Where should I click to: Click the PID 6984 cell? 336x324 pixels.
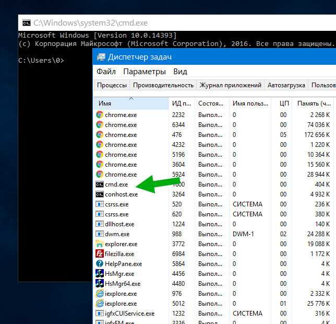(178, 254)
